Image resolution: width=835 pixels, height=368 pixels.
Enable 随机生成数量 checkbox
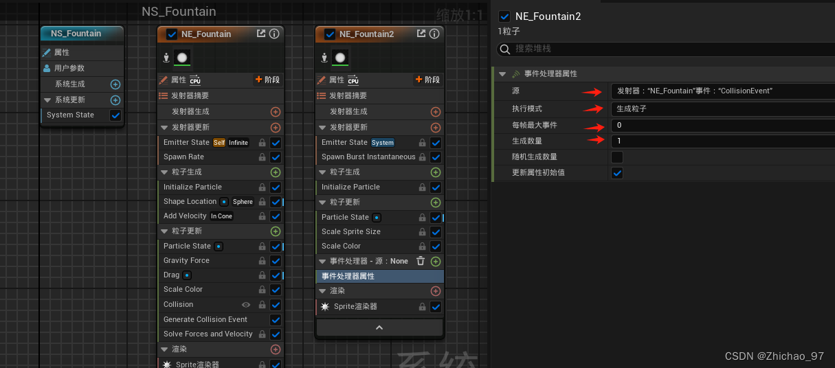(x=617, y=157)
